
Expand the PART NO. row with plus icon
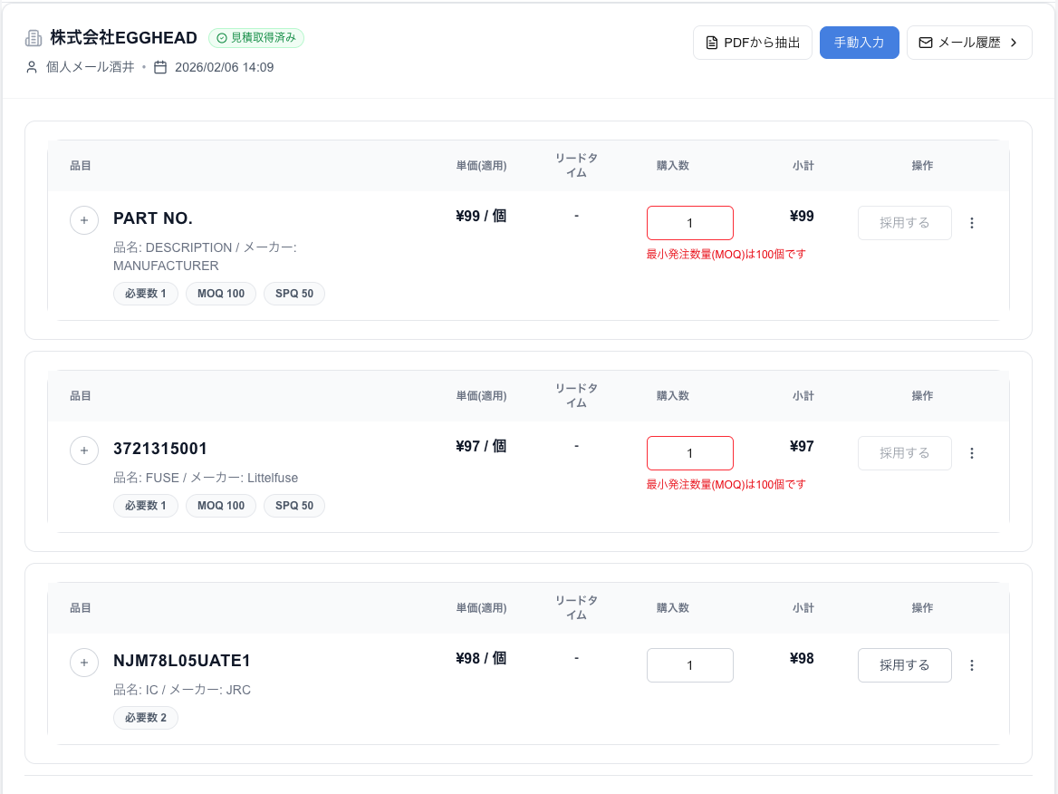[x=84, y=219]
